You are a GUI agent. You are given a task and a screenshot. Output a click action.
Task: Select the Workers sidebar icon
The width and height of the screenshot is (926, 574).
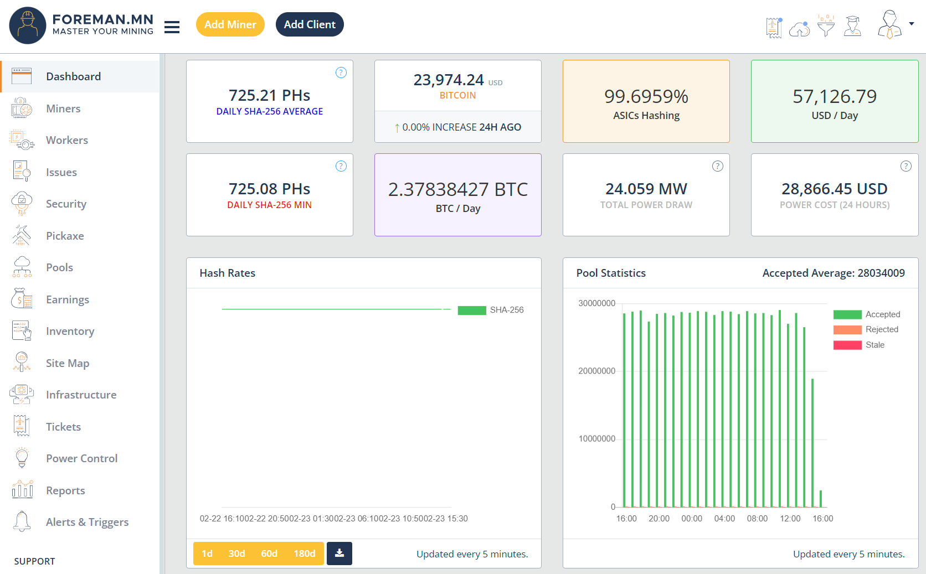[x=21, y=139]
